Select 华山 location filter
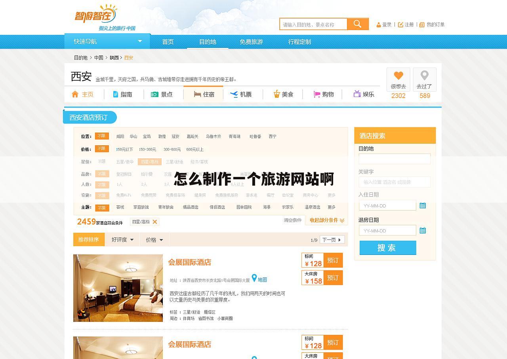 pos(133,137)
